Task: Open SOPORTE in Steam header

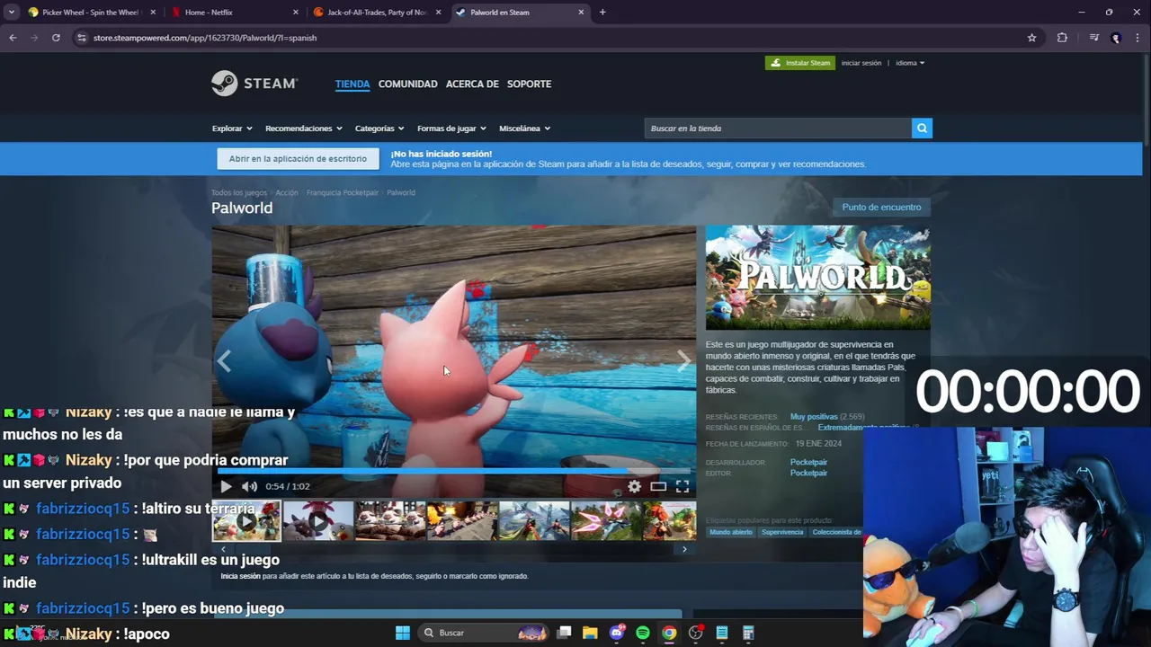Action: click(x=529, y=84)
